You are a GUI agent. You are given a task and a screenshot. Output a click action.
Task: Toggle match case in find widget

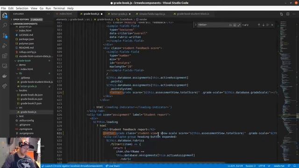230,25
